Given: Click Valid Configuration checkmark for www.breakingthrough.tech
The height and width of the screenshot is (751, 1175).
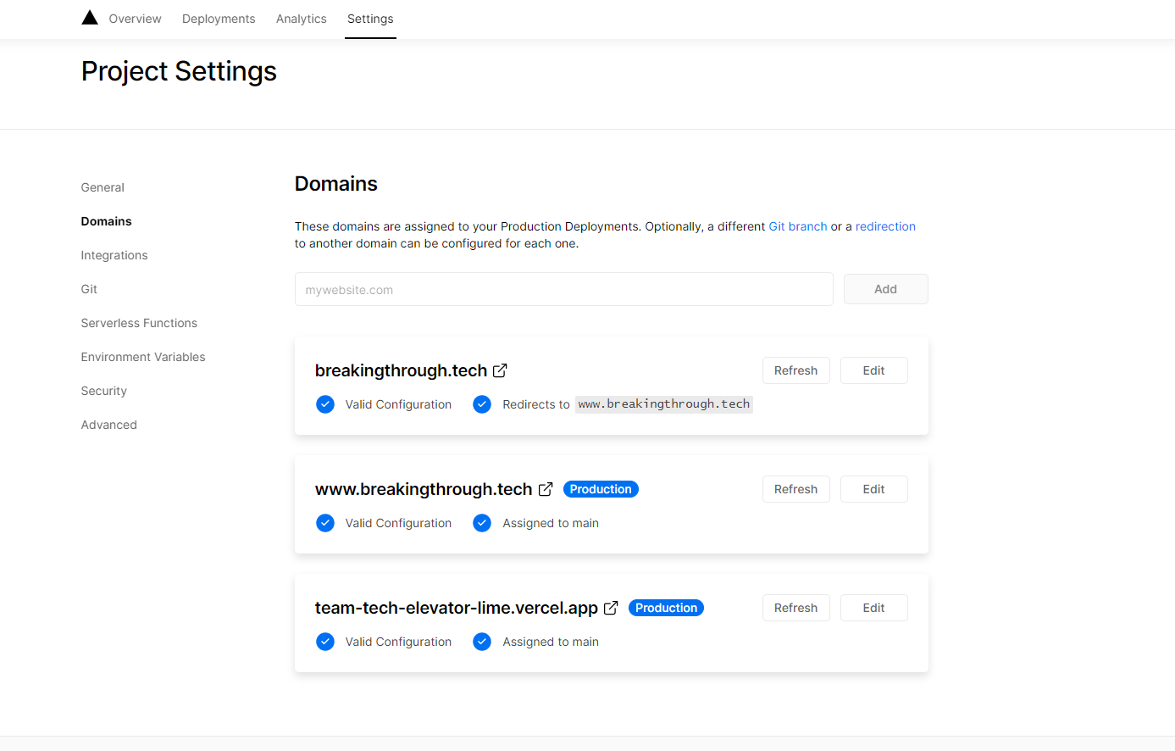Looking at the screenshot, I should [325, 523].
